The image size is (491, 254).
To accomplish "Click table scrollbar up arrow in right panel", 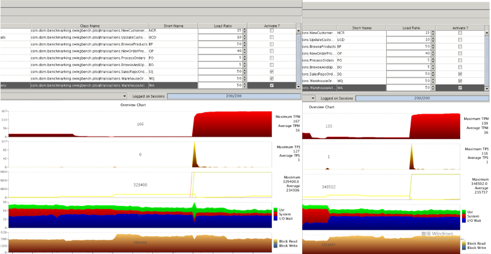I will (x=487, y=33).
